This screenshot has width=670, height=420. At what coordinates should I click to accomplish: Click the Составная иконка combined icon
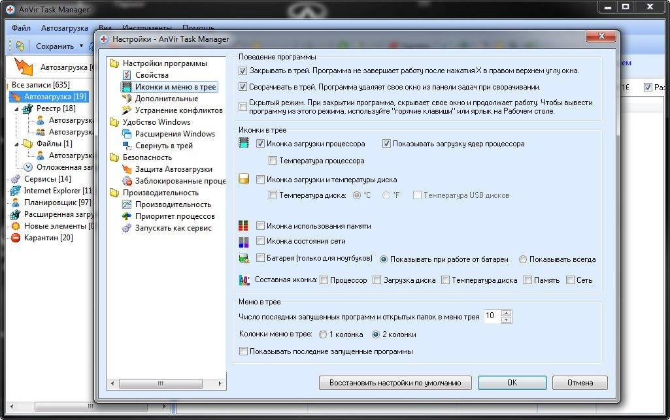pos(244,280)
